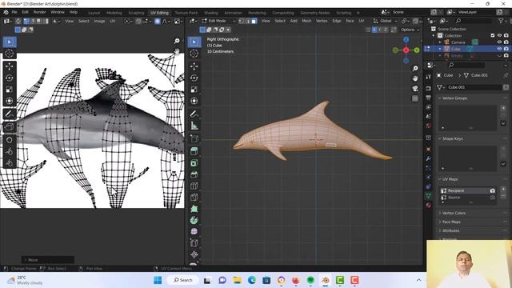This screenshot has height=288, width=512.
Task: Open the Mesh menu in 3D viewport
Action: point(306,21)
